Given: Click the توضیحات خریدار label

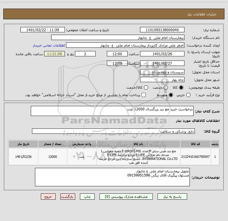Looking at the screenshot, I should (x=205, y=177).
